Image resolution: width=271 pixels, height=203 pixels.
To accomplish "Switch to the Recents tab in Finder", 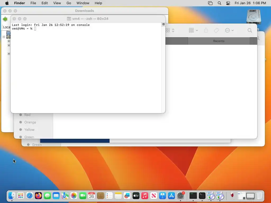I will pos(219,41).
